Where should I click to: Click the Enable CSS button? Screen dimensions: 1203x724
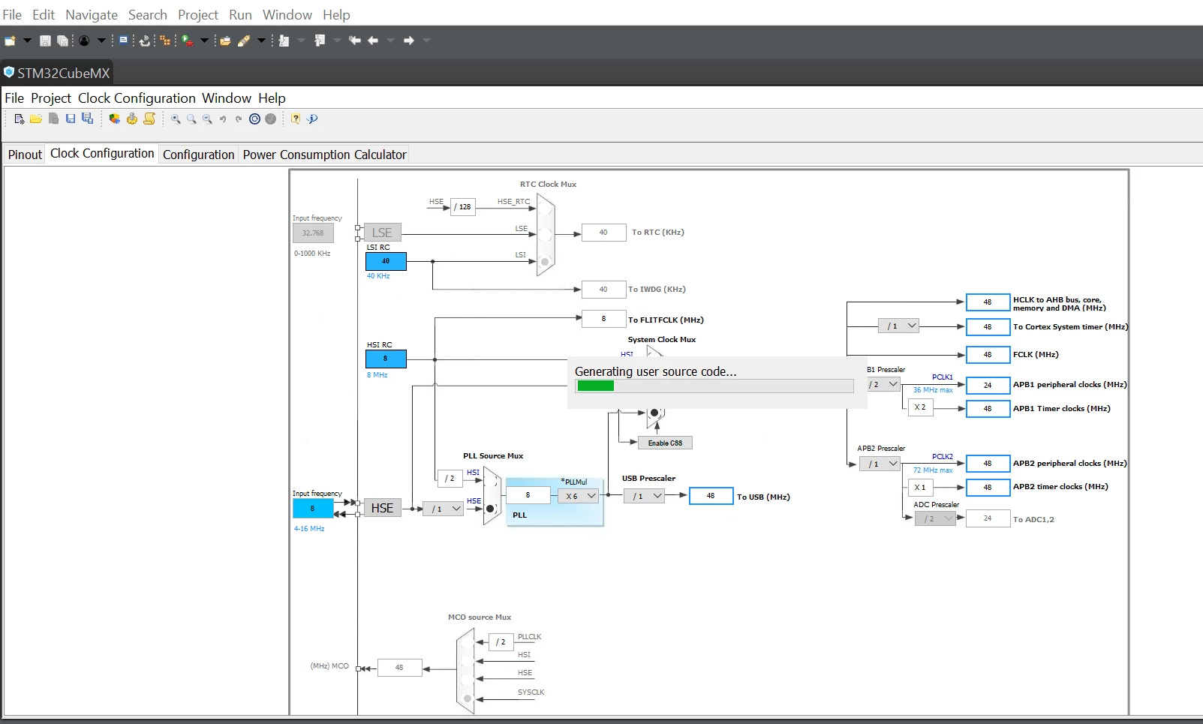tap(665, 443)
